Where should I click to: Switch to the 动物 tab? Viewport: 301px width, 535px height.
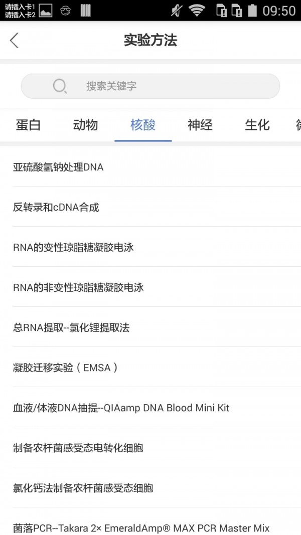click(x=86, y=125)
